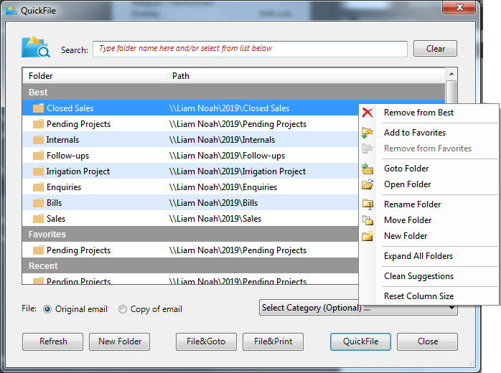Image resolution: width=501 pixels, height=373 pixels.
Task: Click path \\Liam Noah\2019\Sales
Action: [x=215, y=219]
